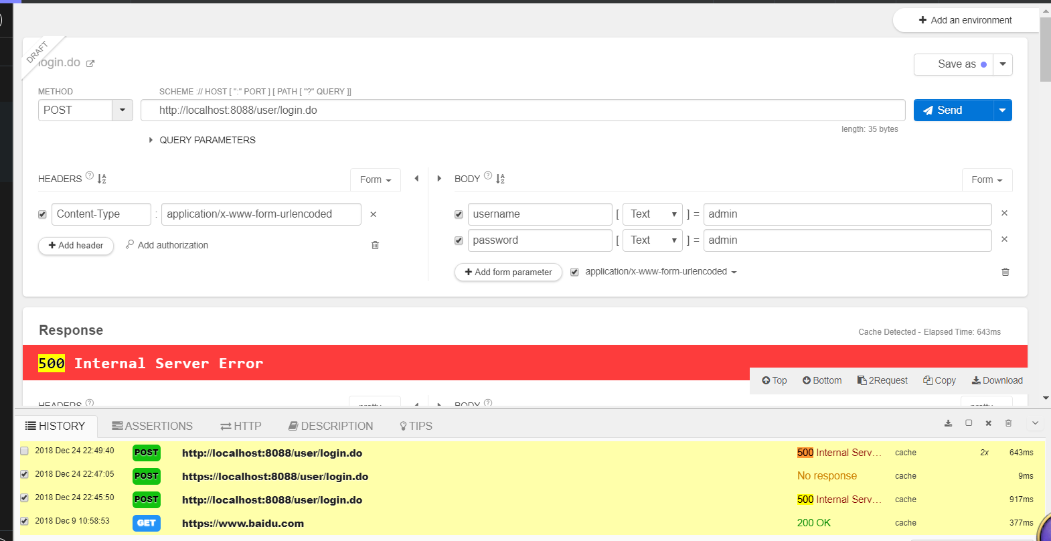
Task: Disable the username parameter checkbox
Action: 459,214
